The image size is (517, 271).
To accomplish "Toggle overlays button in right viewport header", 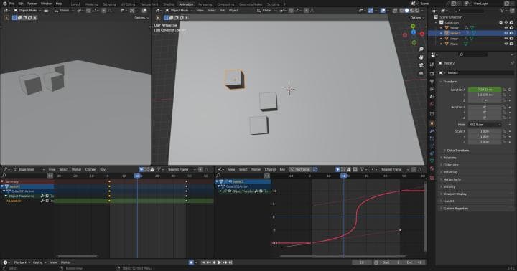I will [x=383, y=11].
